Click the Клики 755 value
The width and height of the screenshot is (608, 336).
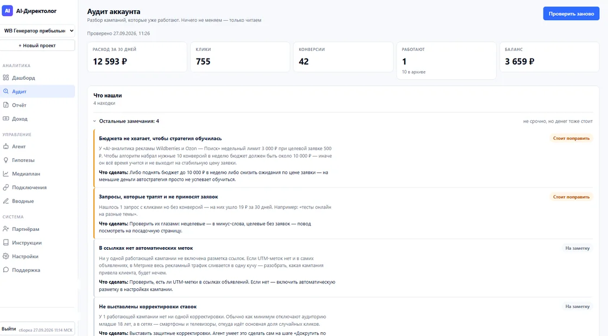coord(203,62)
